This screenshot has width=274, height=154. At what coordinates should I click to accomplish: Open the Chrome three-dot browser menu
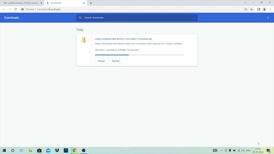click(x=270, y=9)
